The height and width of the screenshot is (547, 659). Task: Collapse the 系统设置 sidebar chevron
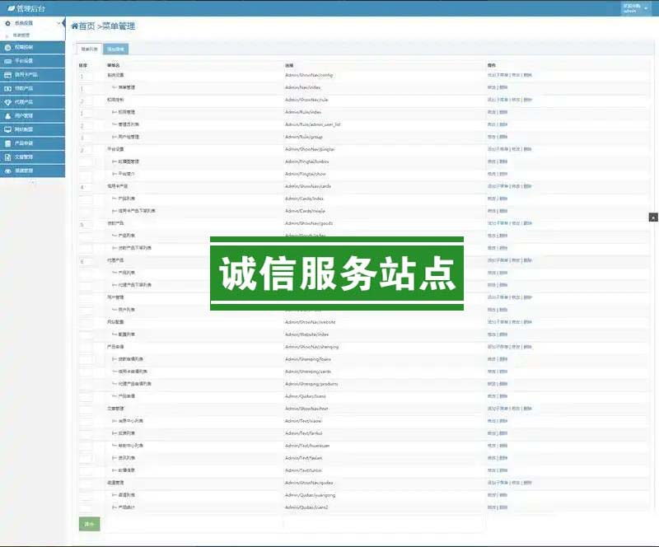click(58, 23)
